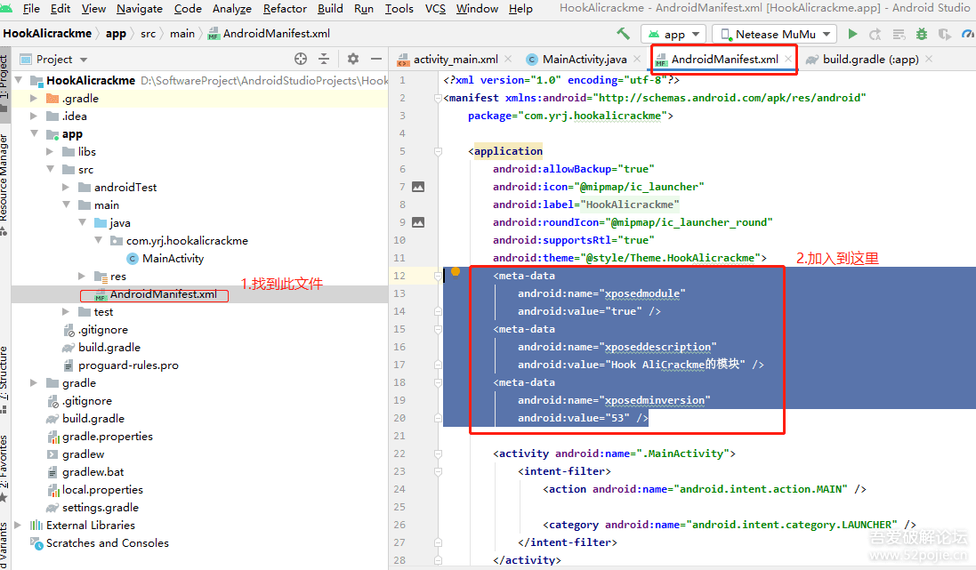
Task: Click 'android:value="53"' code text
Action: coord(573,418)
